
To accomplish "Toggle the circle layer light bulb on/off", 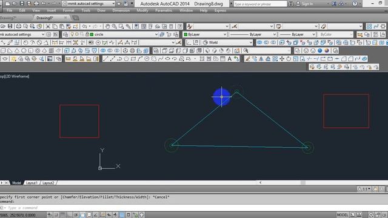I will pyautogui.click(x=72, y=35).
